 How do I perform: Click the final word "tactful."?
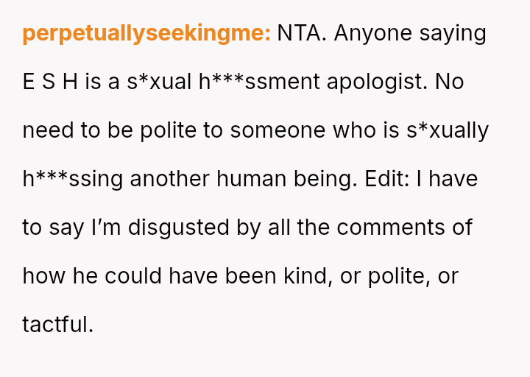click(x=58, y=325)
